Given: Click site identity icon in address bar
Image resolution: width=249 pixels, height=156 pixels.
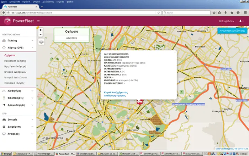Looking at the screenshot, I should pos(9,13).
